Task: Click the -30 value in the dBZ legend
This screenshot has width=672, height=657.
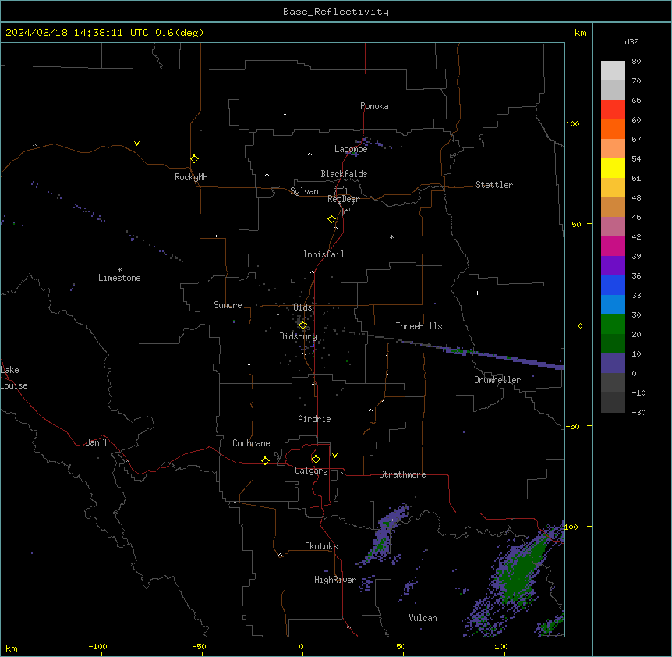Action: [x=638, y=412]
